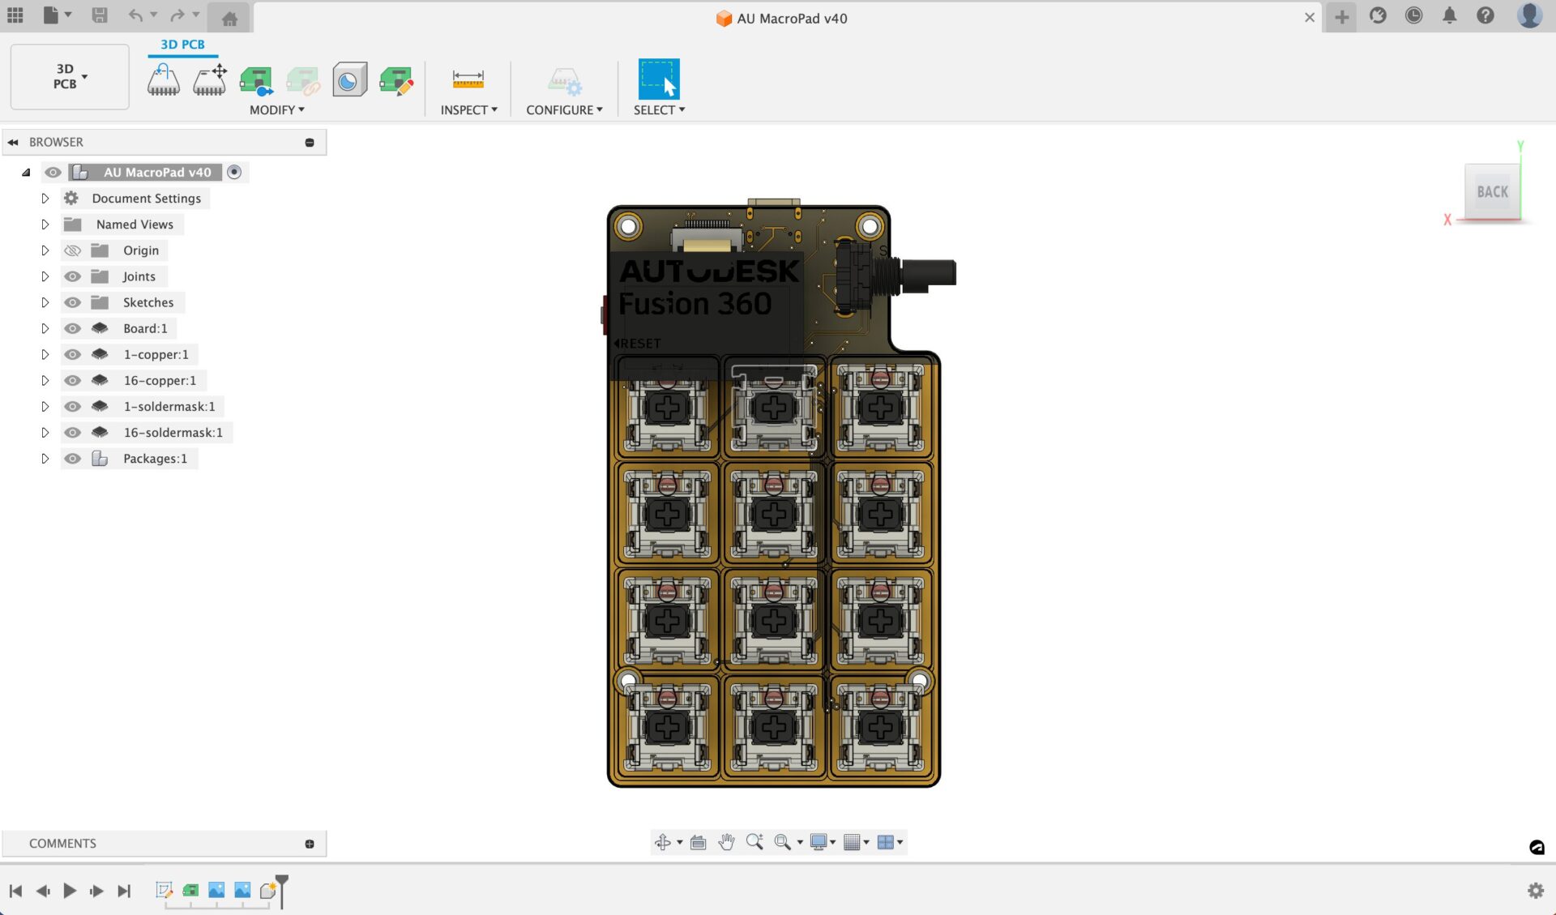
Task: Open the Configure menu
Action: tap(564, 109)
